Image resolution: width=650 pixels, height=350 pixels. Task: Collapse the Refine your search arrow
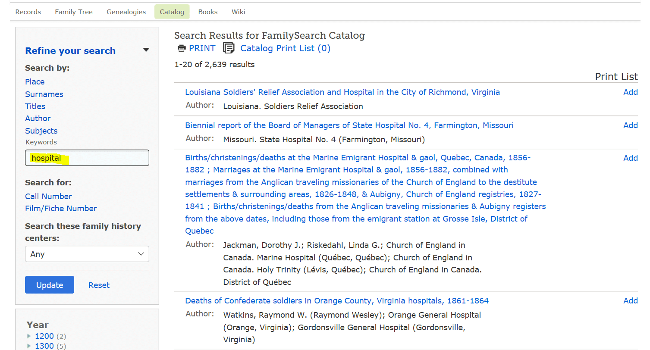(146, 50)
